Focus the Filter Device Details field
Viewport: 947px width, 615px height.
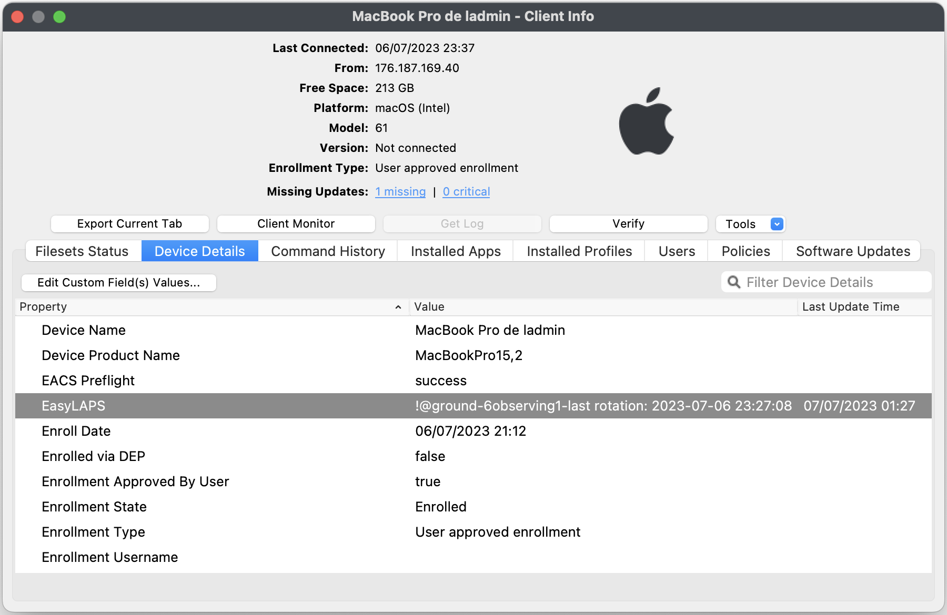click(x=827, y=282)
